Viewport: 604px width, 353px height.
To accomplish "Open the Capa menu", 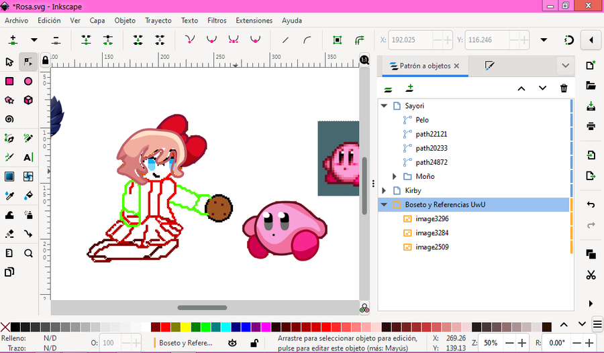I will point(97,20).
